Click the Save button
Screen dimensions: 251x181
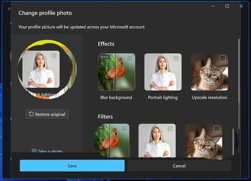(x=72, y=166)
